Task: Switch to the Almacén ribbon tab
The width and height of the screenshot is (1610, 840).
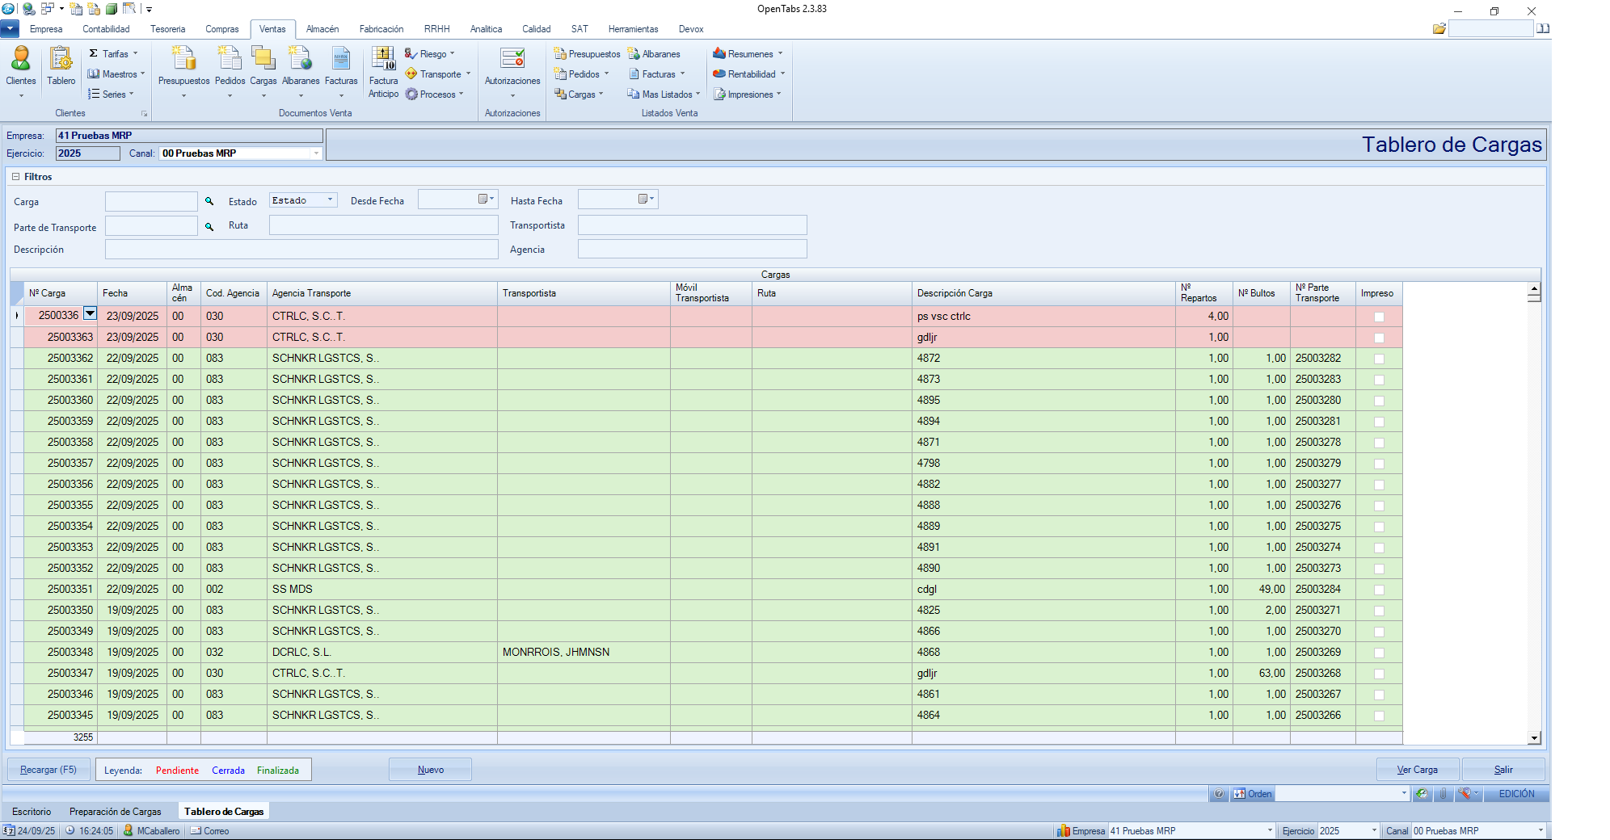Action: tap(322, 29)
